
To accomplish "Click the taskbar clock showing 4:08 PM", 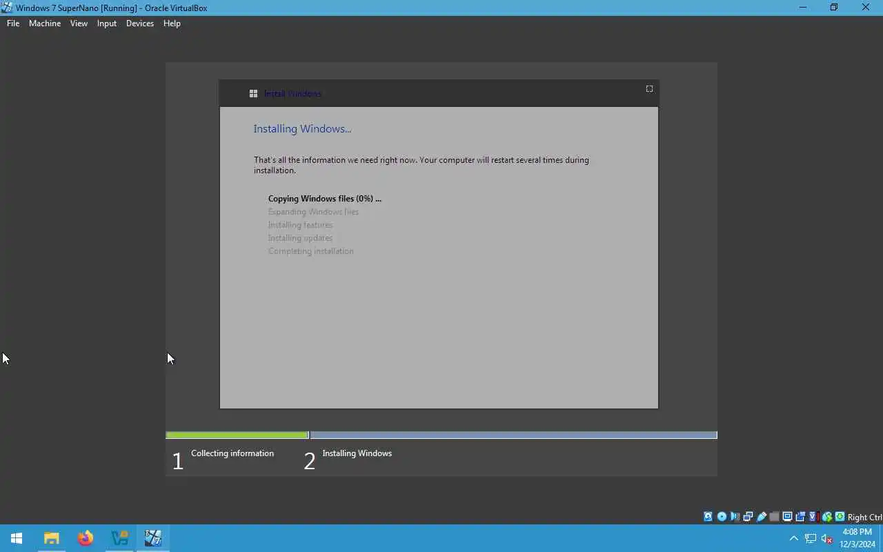I will 857,538.
